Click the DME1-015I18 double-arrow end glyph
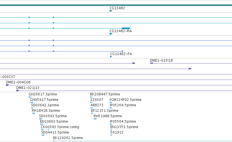The width and height of the screenshot is (232, 142). [x=151, y=63]
